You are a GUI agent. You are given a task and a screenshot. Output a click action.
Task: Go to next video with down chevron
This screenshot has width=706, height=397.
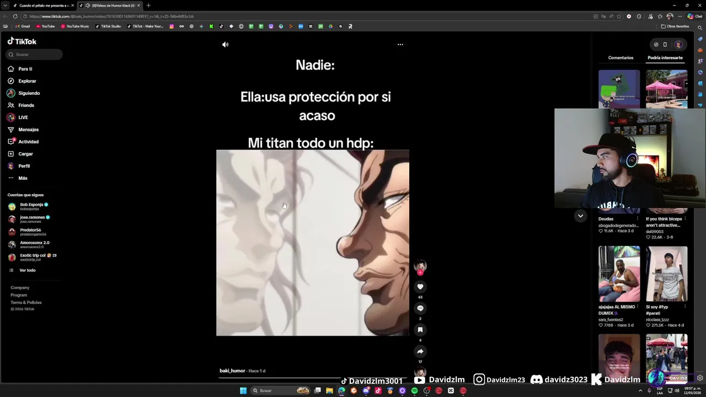pyautogui.click(x=580, y=216)
